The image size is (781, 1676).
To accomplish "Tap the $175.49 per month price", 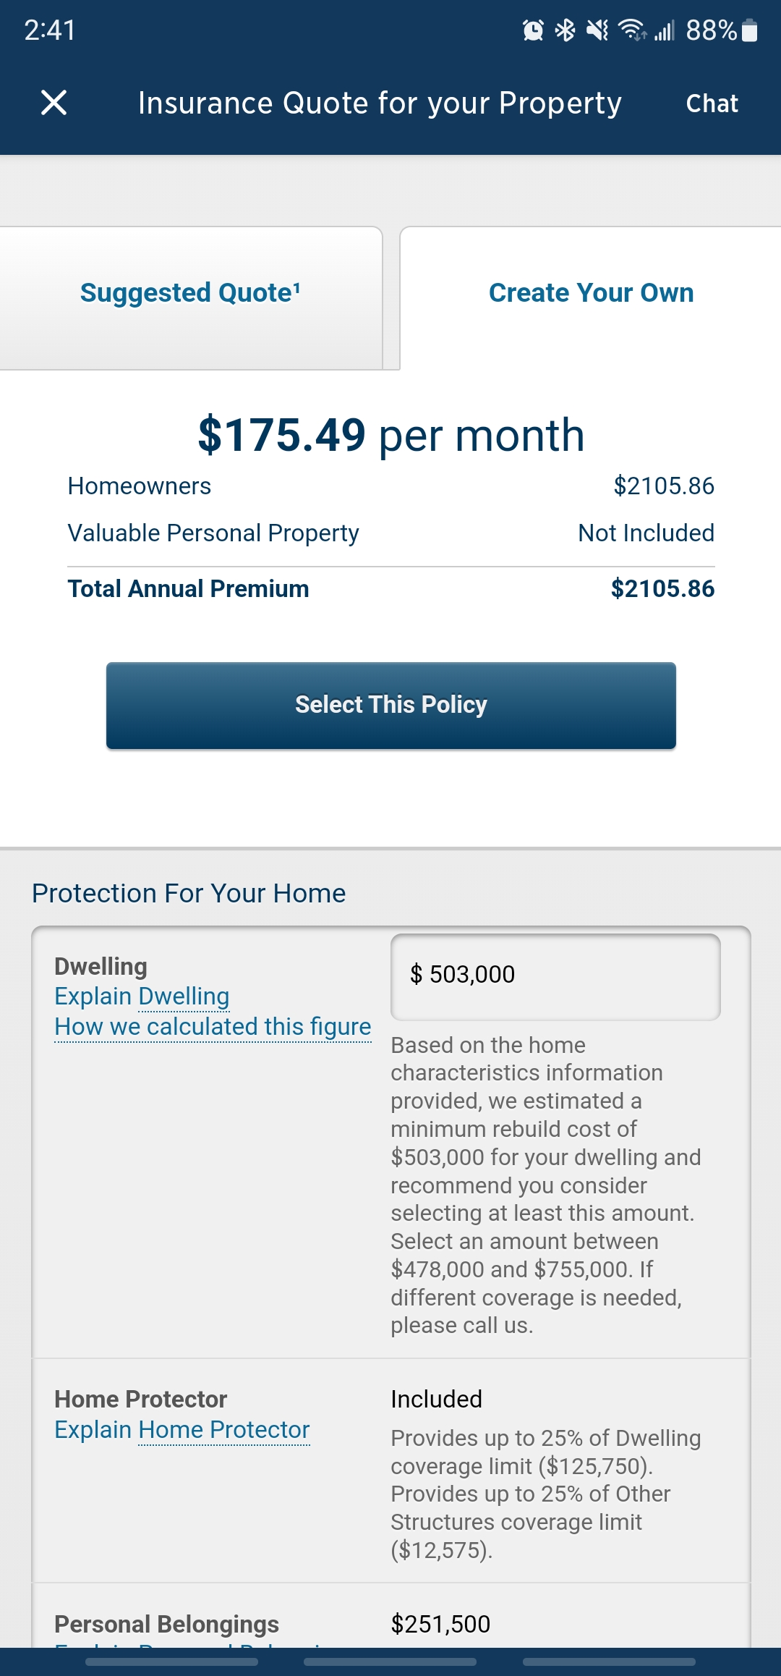I will [x=390, y=436].
